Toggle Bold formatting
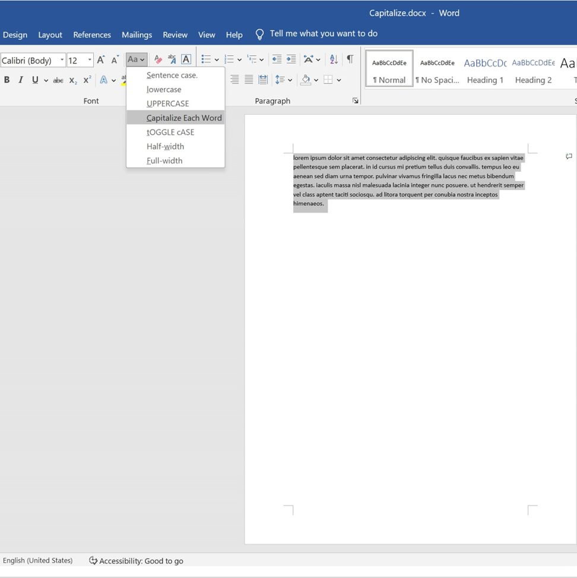Viewport: 577px width, 578px height. (7, 80)
